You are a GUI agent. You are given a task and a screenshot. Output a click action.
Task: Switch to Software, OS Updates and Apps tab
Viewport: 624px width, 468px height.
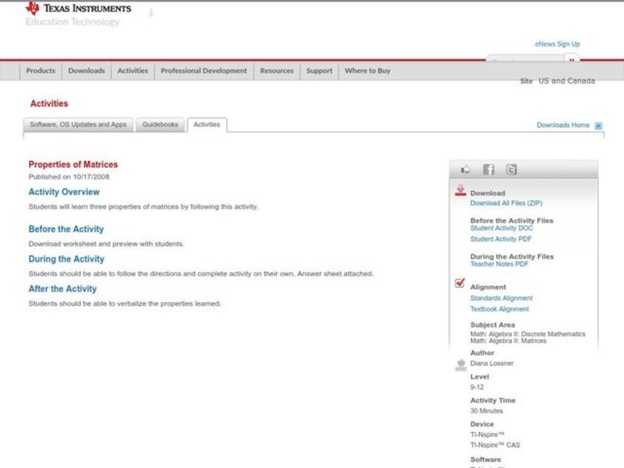coord(78,125)
